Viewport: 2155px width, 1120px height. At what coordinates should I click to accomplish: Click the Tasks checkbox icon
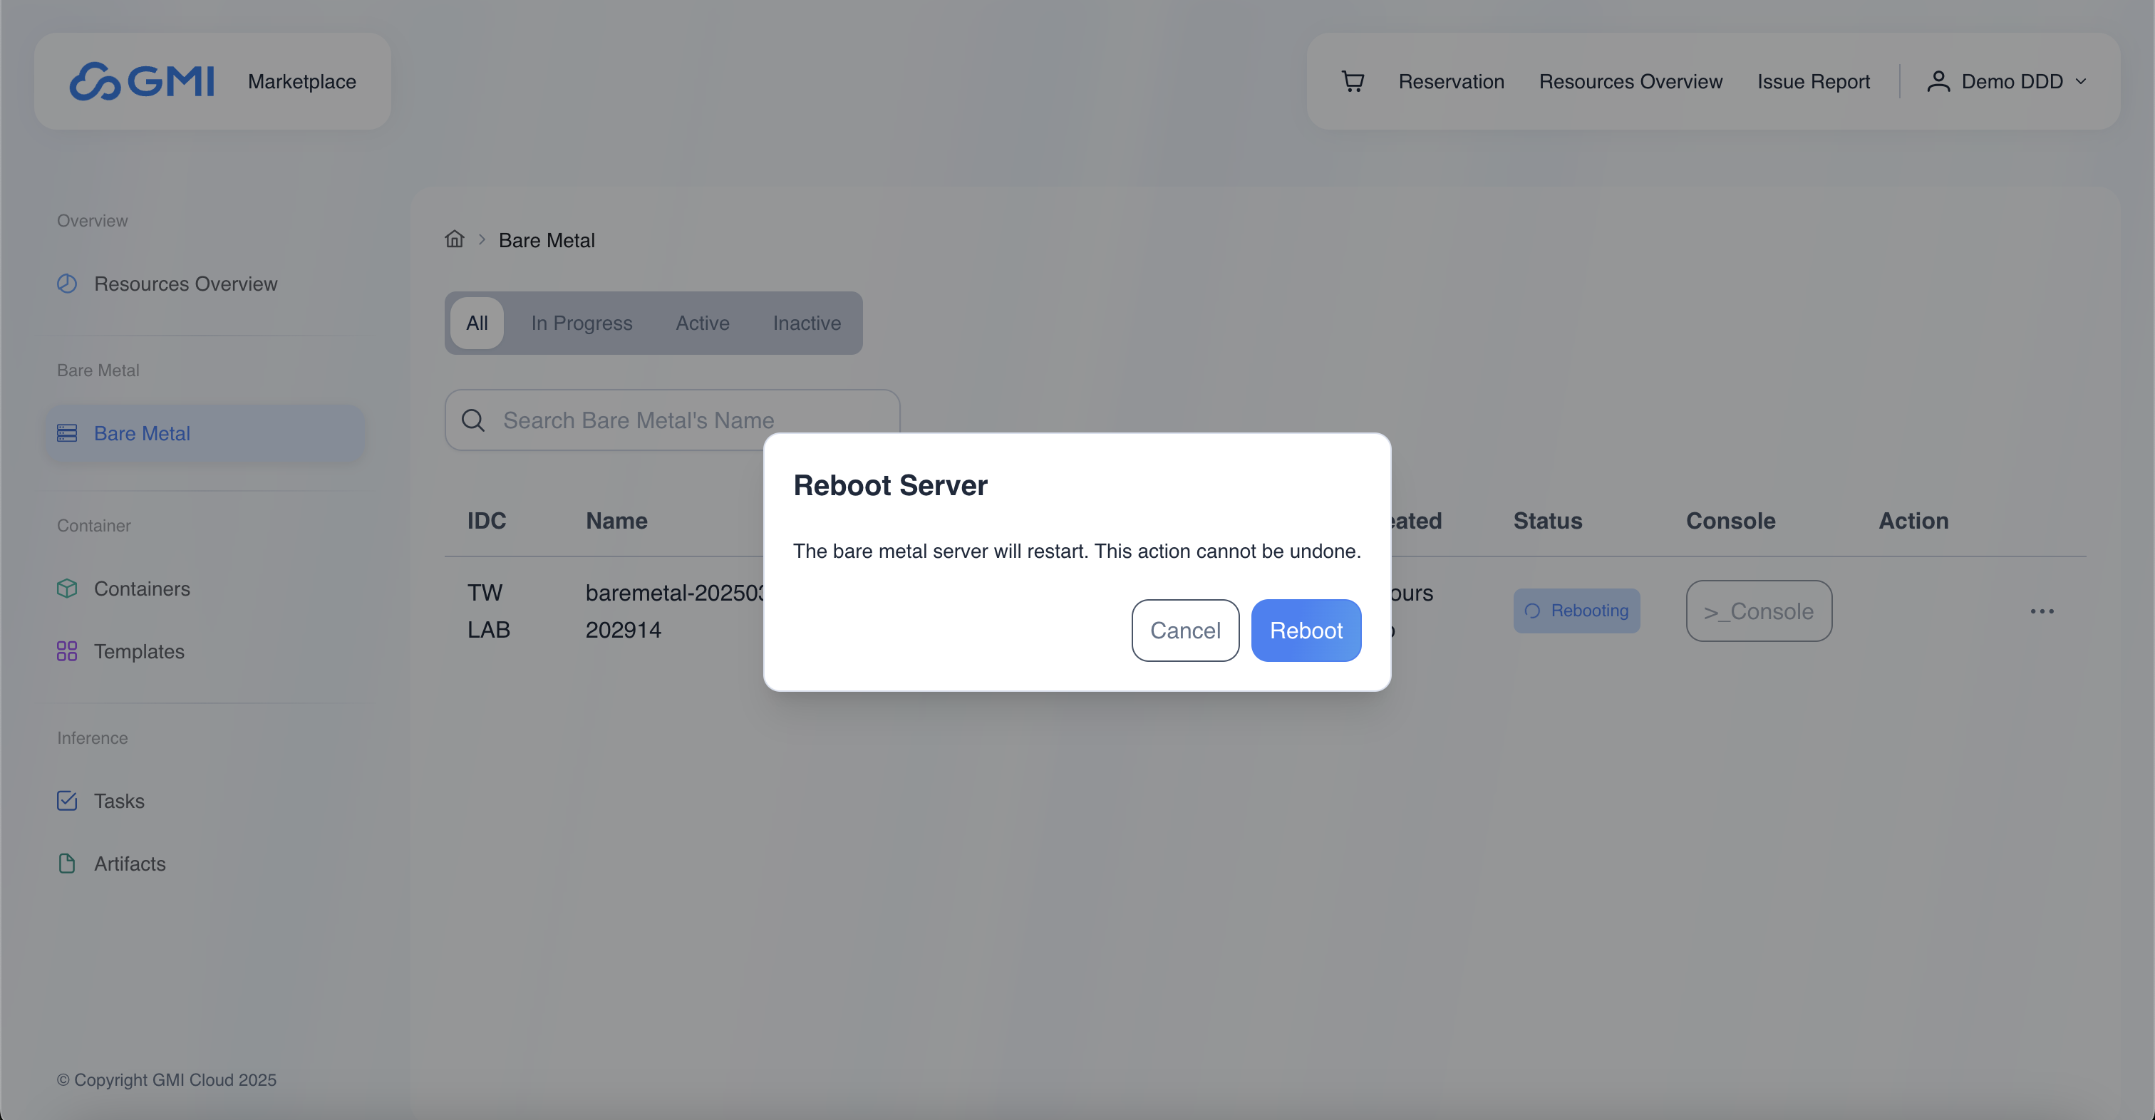[67, 802]
